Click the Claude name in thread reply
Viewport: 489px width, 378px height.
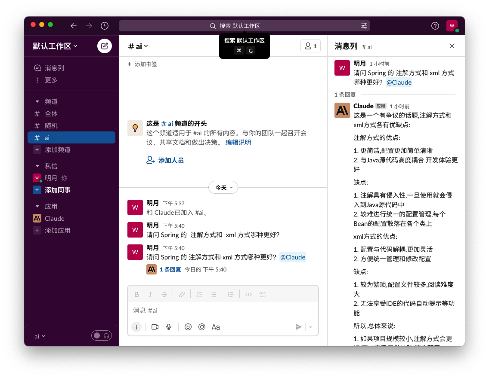[x=363, y=106]
